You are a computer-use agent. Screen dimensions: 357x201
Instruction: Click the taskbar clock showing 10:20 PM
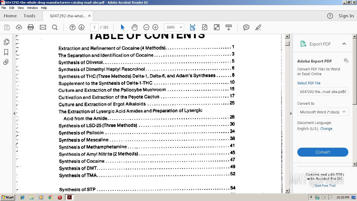[343, 197]
